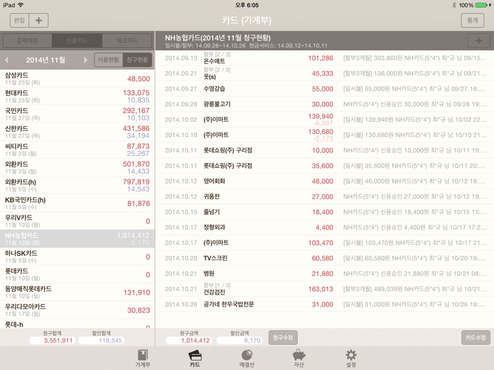
Task: Open (주)이마트 transaction on 2014.10.10
Action: pyautogui.click(x=325, y=135)
